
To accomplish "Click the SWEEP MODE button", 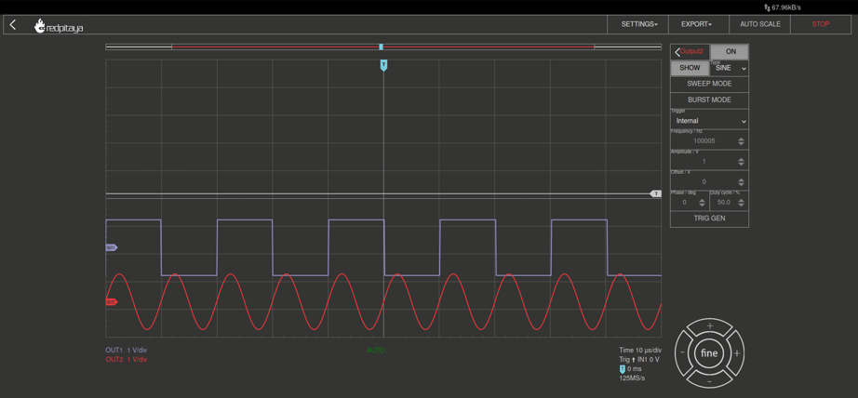I will pos(709,84).
